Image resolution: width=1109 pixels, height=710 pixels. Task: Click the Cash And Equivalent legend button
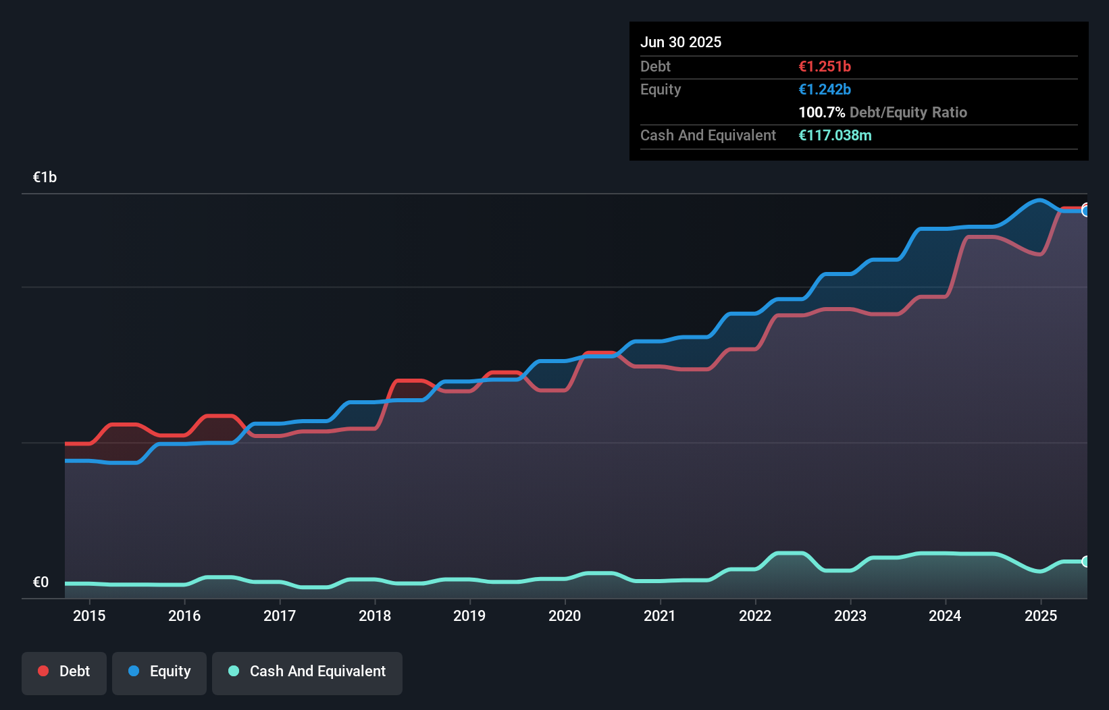[307, 672]
